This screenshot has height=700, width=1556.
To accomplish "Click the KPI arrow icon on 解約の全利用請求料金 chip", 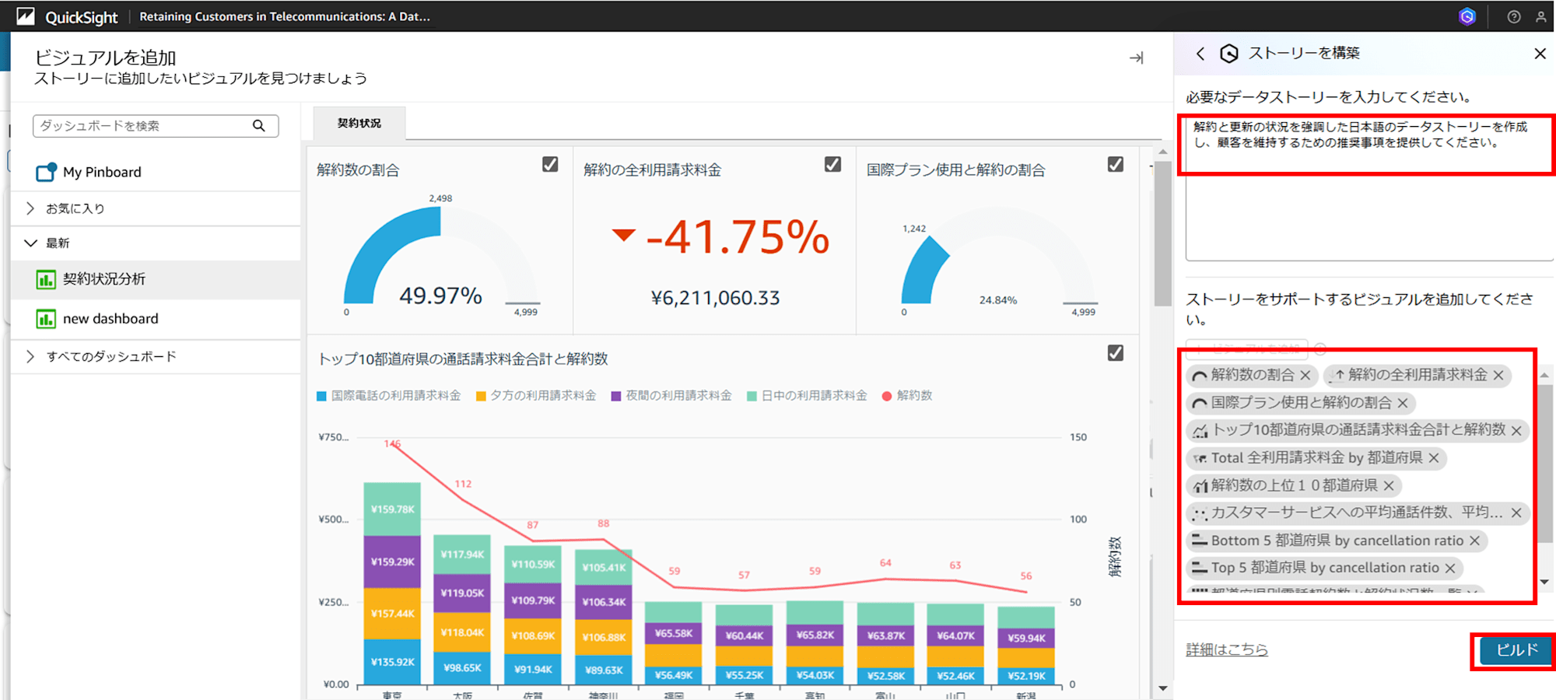I will (x=1337, y=376).
